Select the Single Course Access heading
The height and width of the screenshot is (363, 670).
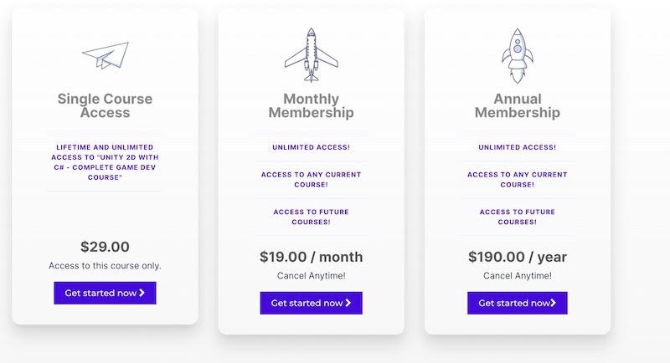[105, 105]
